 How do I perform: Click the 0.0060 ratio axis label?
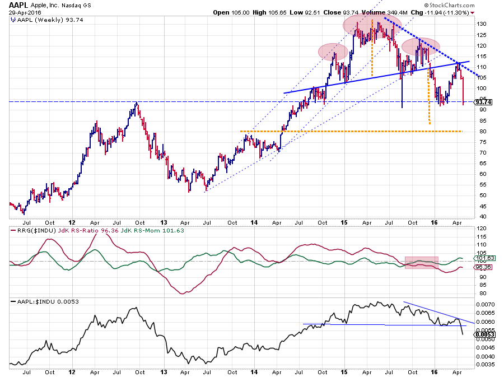pyautogui.click(x=486, y=322)
